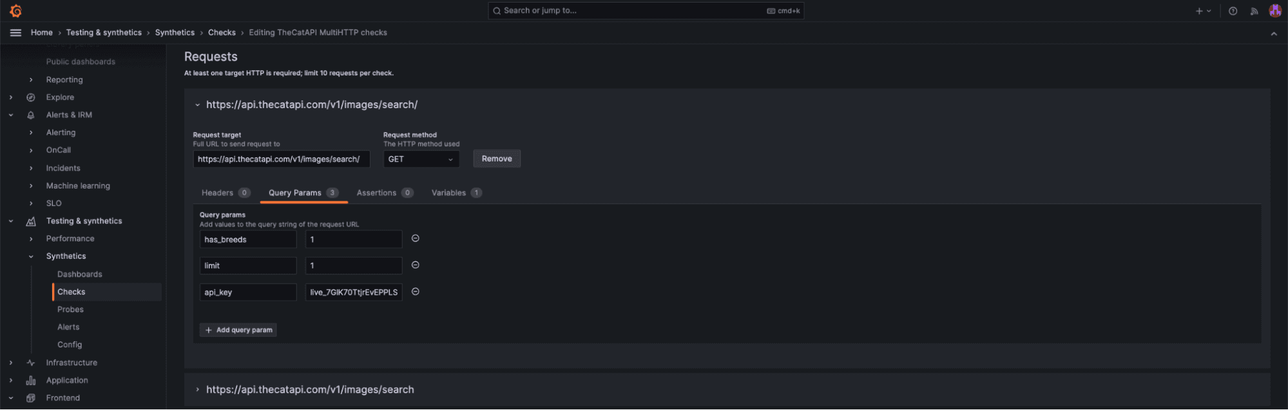The image size is (1288, 410).
Task: Click the Explore compass icon
Action: point(30,98)
